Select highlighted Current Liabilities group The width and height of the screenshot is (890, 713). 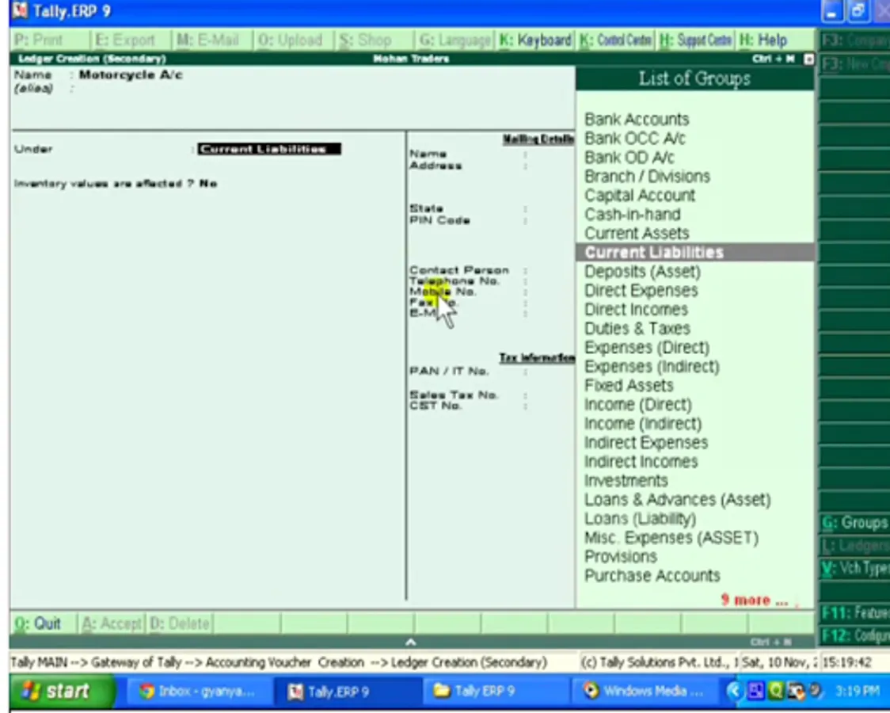tap(695, 253)
